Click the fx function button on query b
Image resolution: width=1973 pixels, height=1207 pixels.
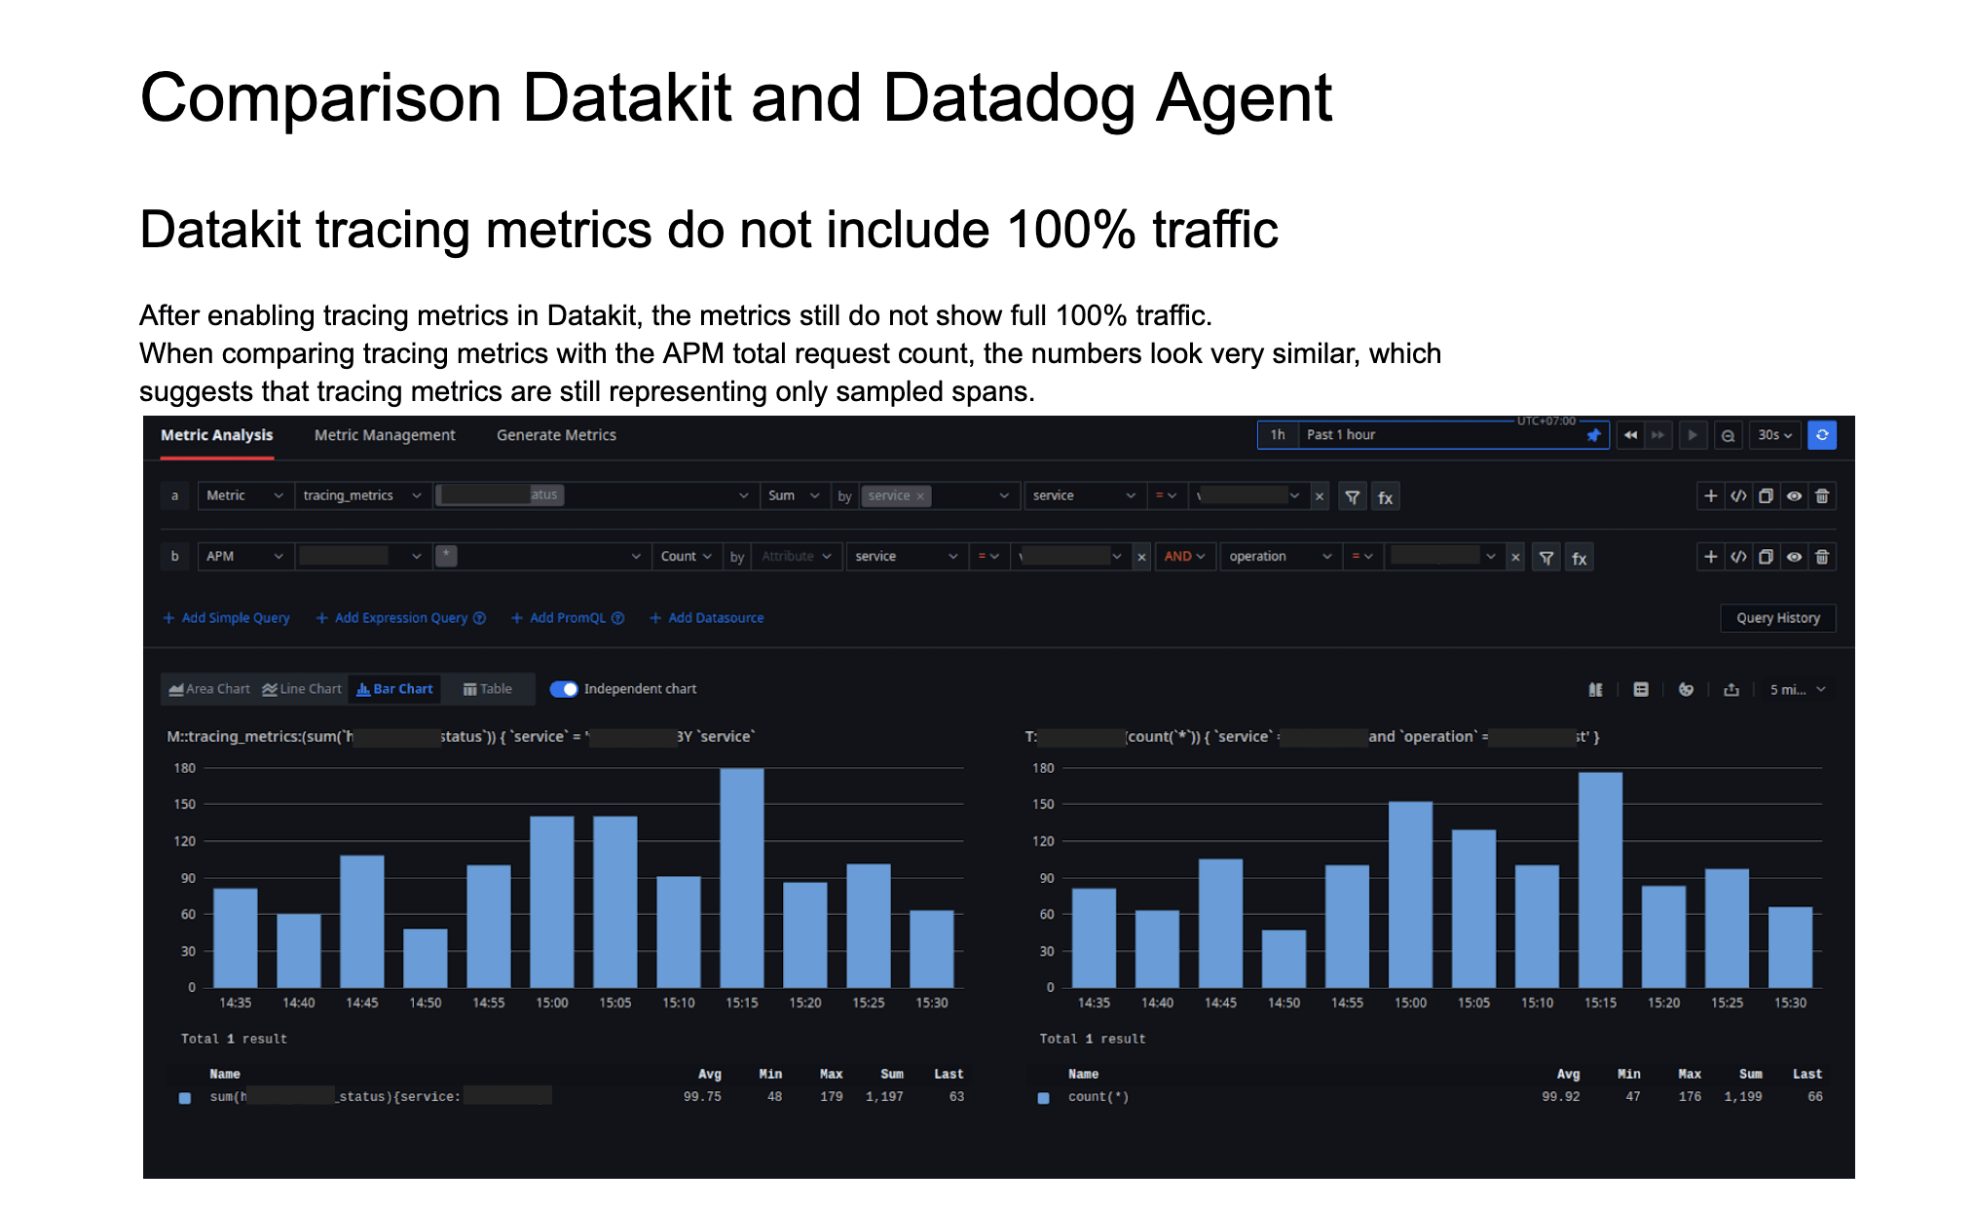pyautogui.click(x=1579, y=558)
